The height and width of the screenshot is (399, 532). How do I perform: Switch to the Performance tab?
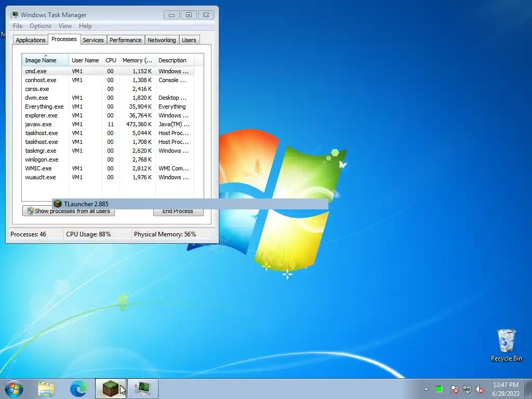point(126,40)
